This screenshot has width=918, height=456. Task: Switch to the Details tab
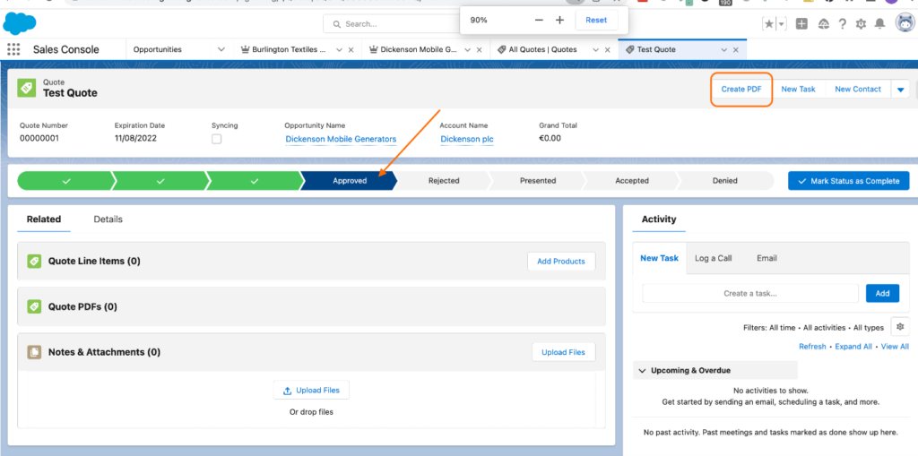coord(108,219)
